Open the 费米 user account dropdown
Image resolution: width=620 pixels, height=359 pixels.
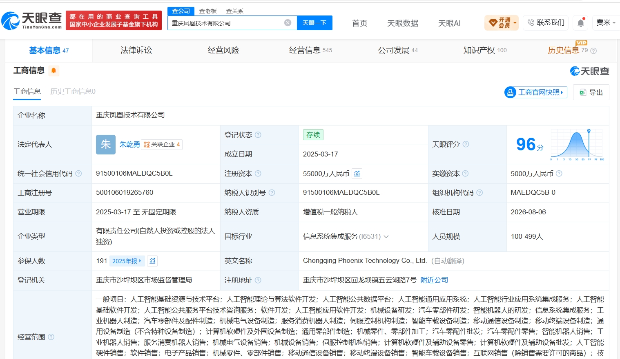click(606, 23)
